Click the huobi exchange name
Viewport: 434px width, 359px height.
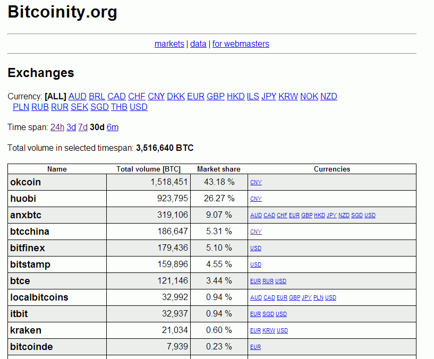(23, 199)
